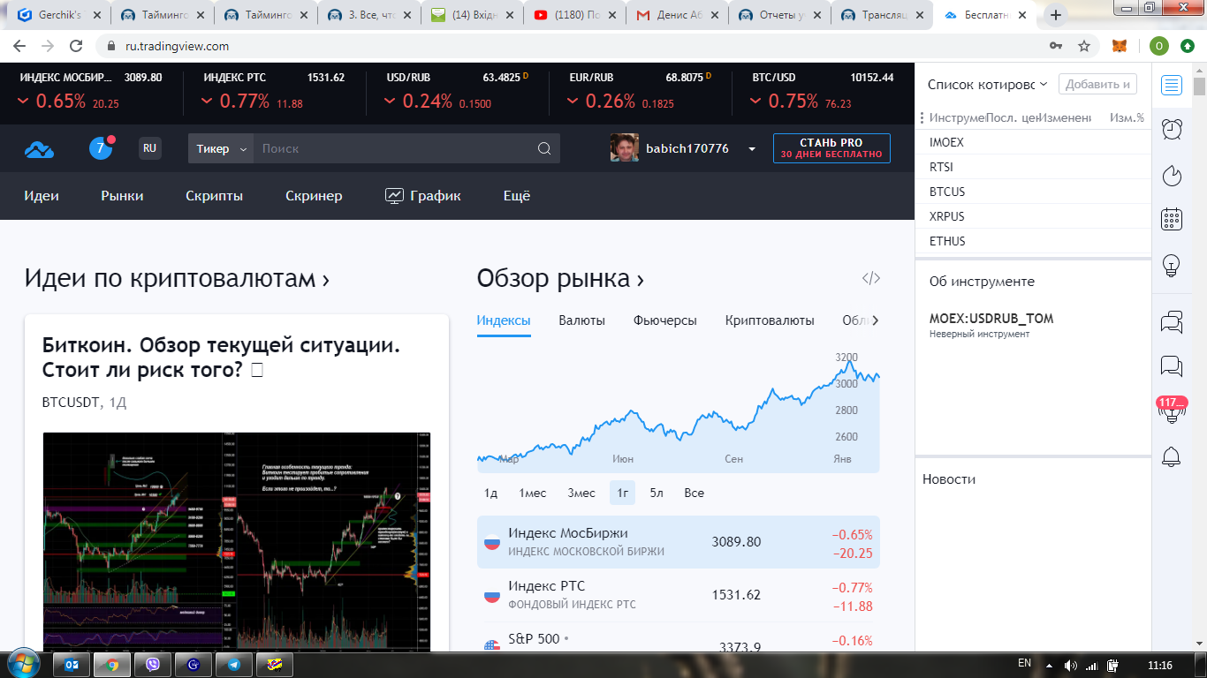Click the browser address bar
Image resolution: width=1207 pixels, height=678 pixels.
click(574, 46)
